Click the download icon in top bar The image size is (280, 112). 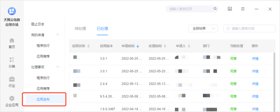point(230,9)
